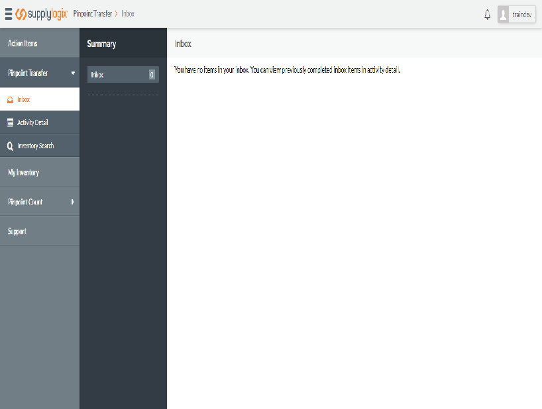Click the user avatar icon

point(504,15)
